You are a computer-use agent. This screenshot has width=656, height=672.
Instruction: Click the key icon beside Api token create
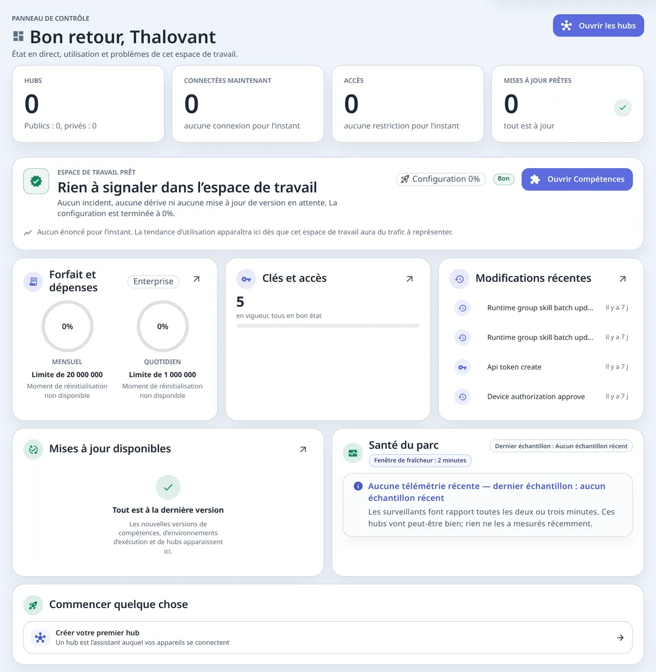462,367
